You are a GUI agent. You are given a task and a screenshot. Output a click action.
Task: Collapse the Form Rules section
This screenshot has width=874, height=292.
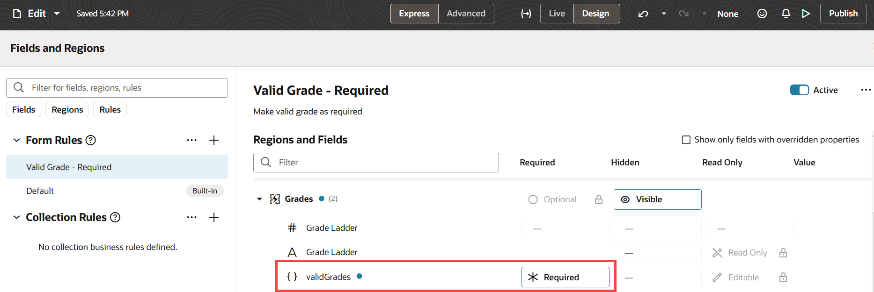coord(16,140)
